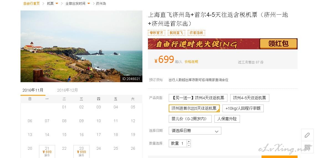
Task: Click the 领红包 button on banner
Action: click(x=278, y=44)
